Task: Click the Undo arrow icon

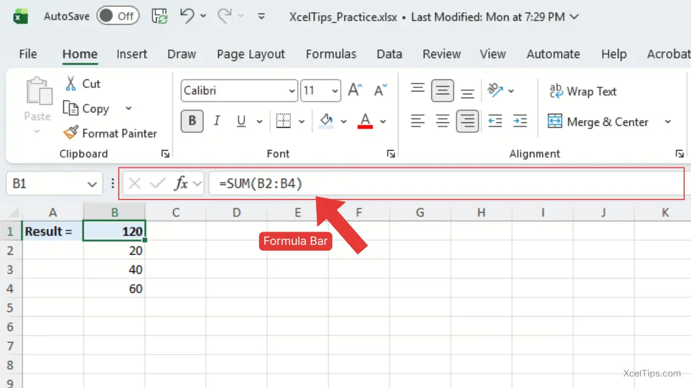Action: [187, 16]
